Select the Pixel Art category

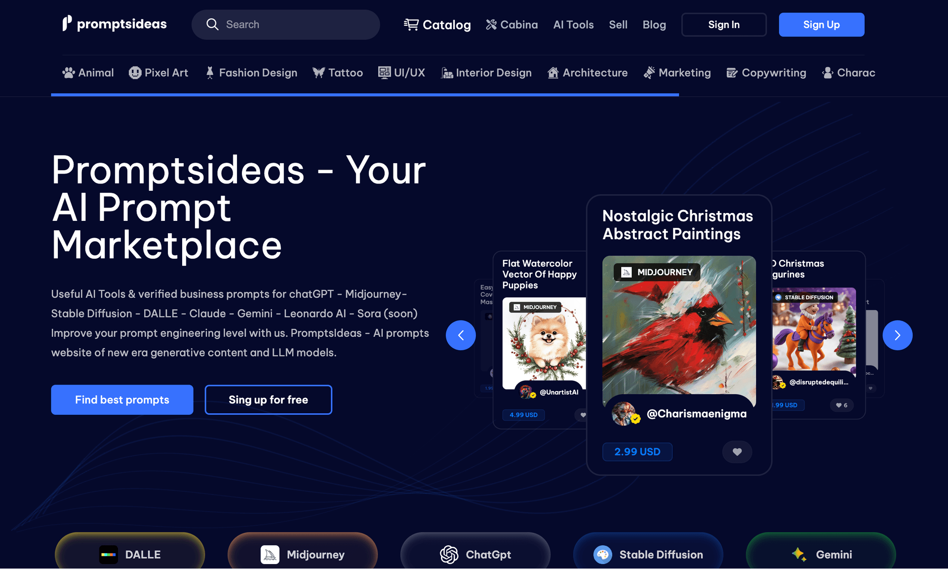tap(158, 72)
